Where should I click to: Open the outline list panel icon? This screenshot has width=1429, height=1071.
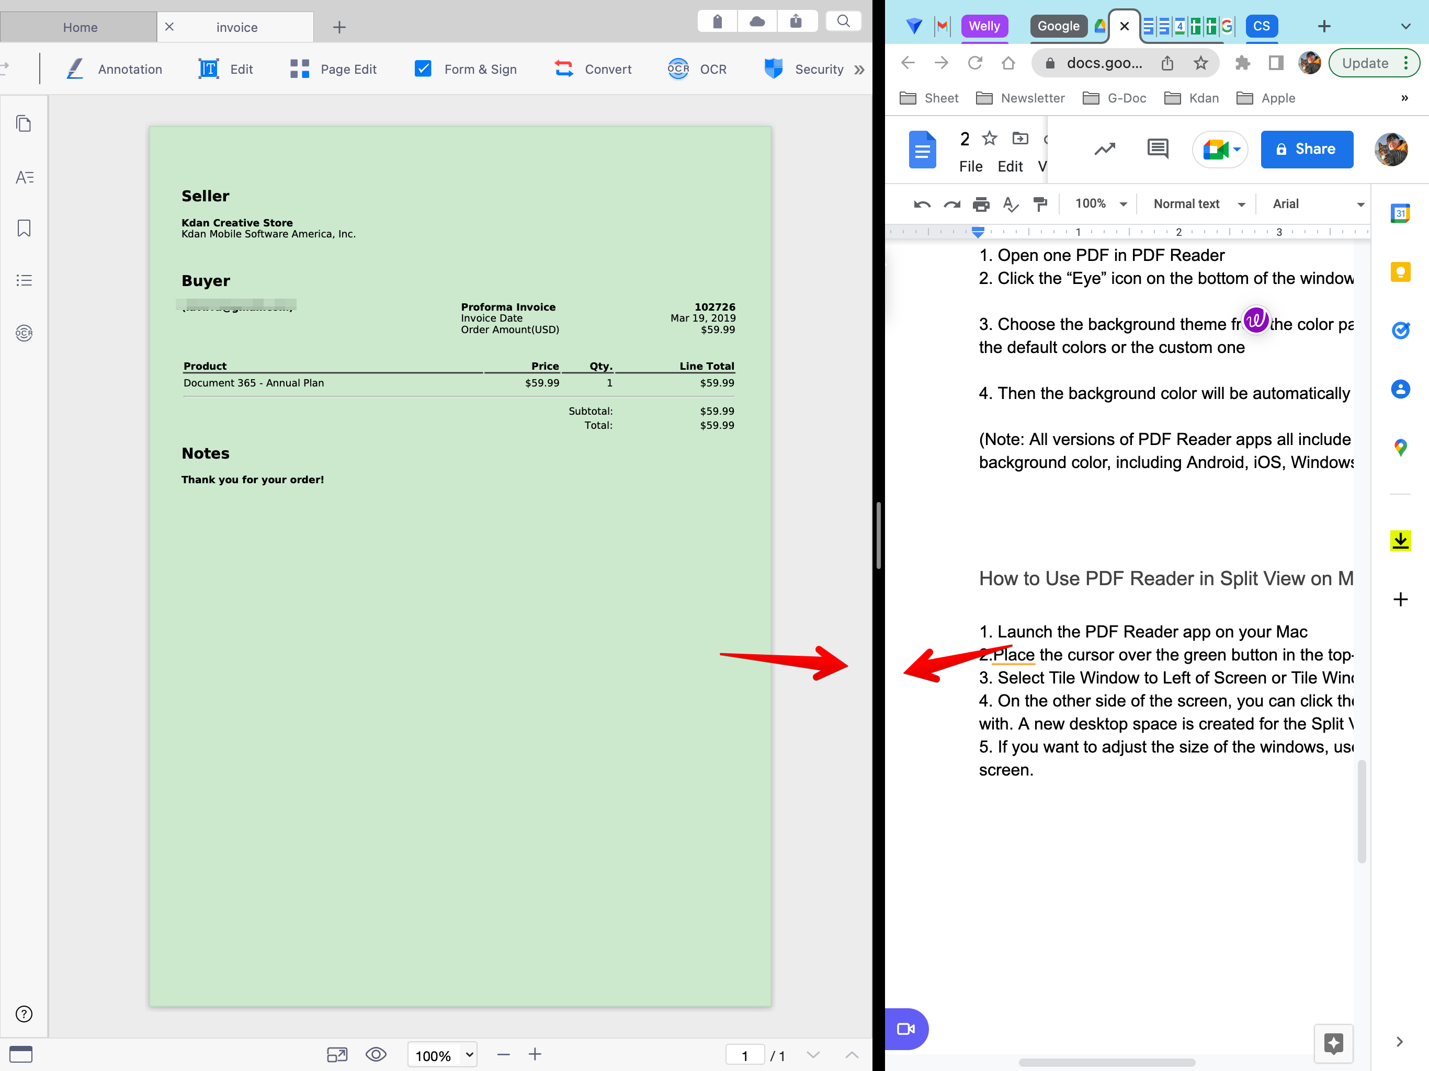(24, 280)
